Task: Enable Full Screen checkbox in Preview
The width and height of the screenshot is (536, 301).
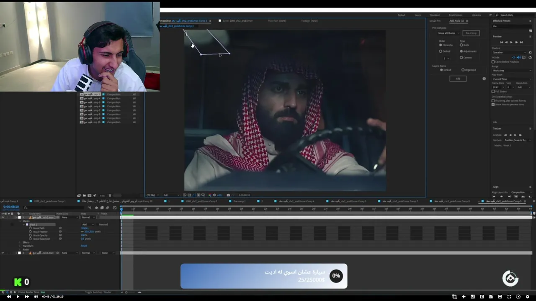Action: tap(493, 92)
